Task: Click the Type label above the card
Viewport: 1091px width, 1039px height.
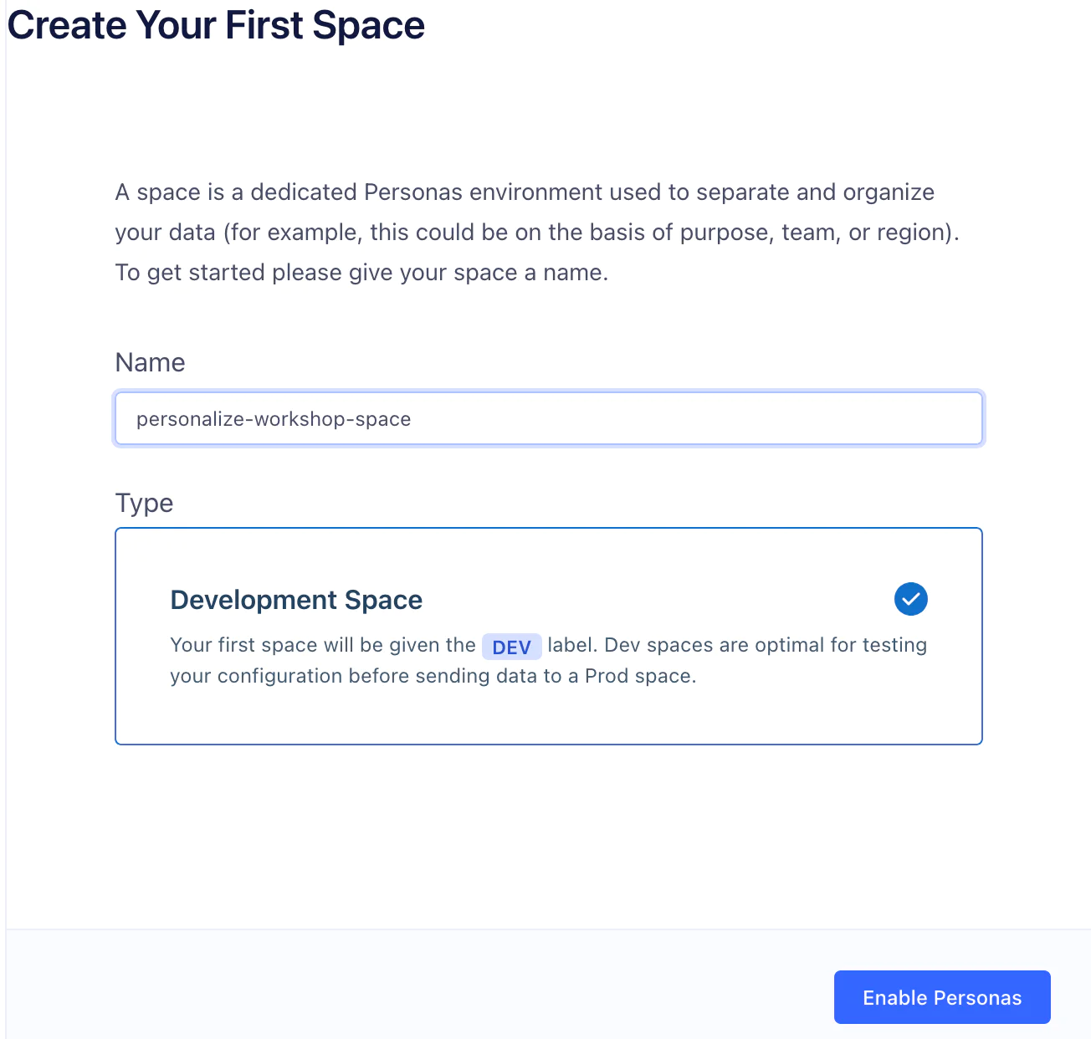Action: (x=143, y=502)
